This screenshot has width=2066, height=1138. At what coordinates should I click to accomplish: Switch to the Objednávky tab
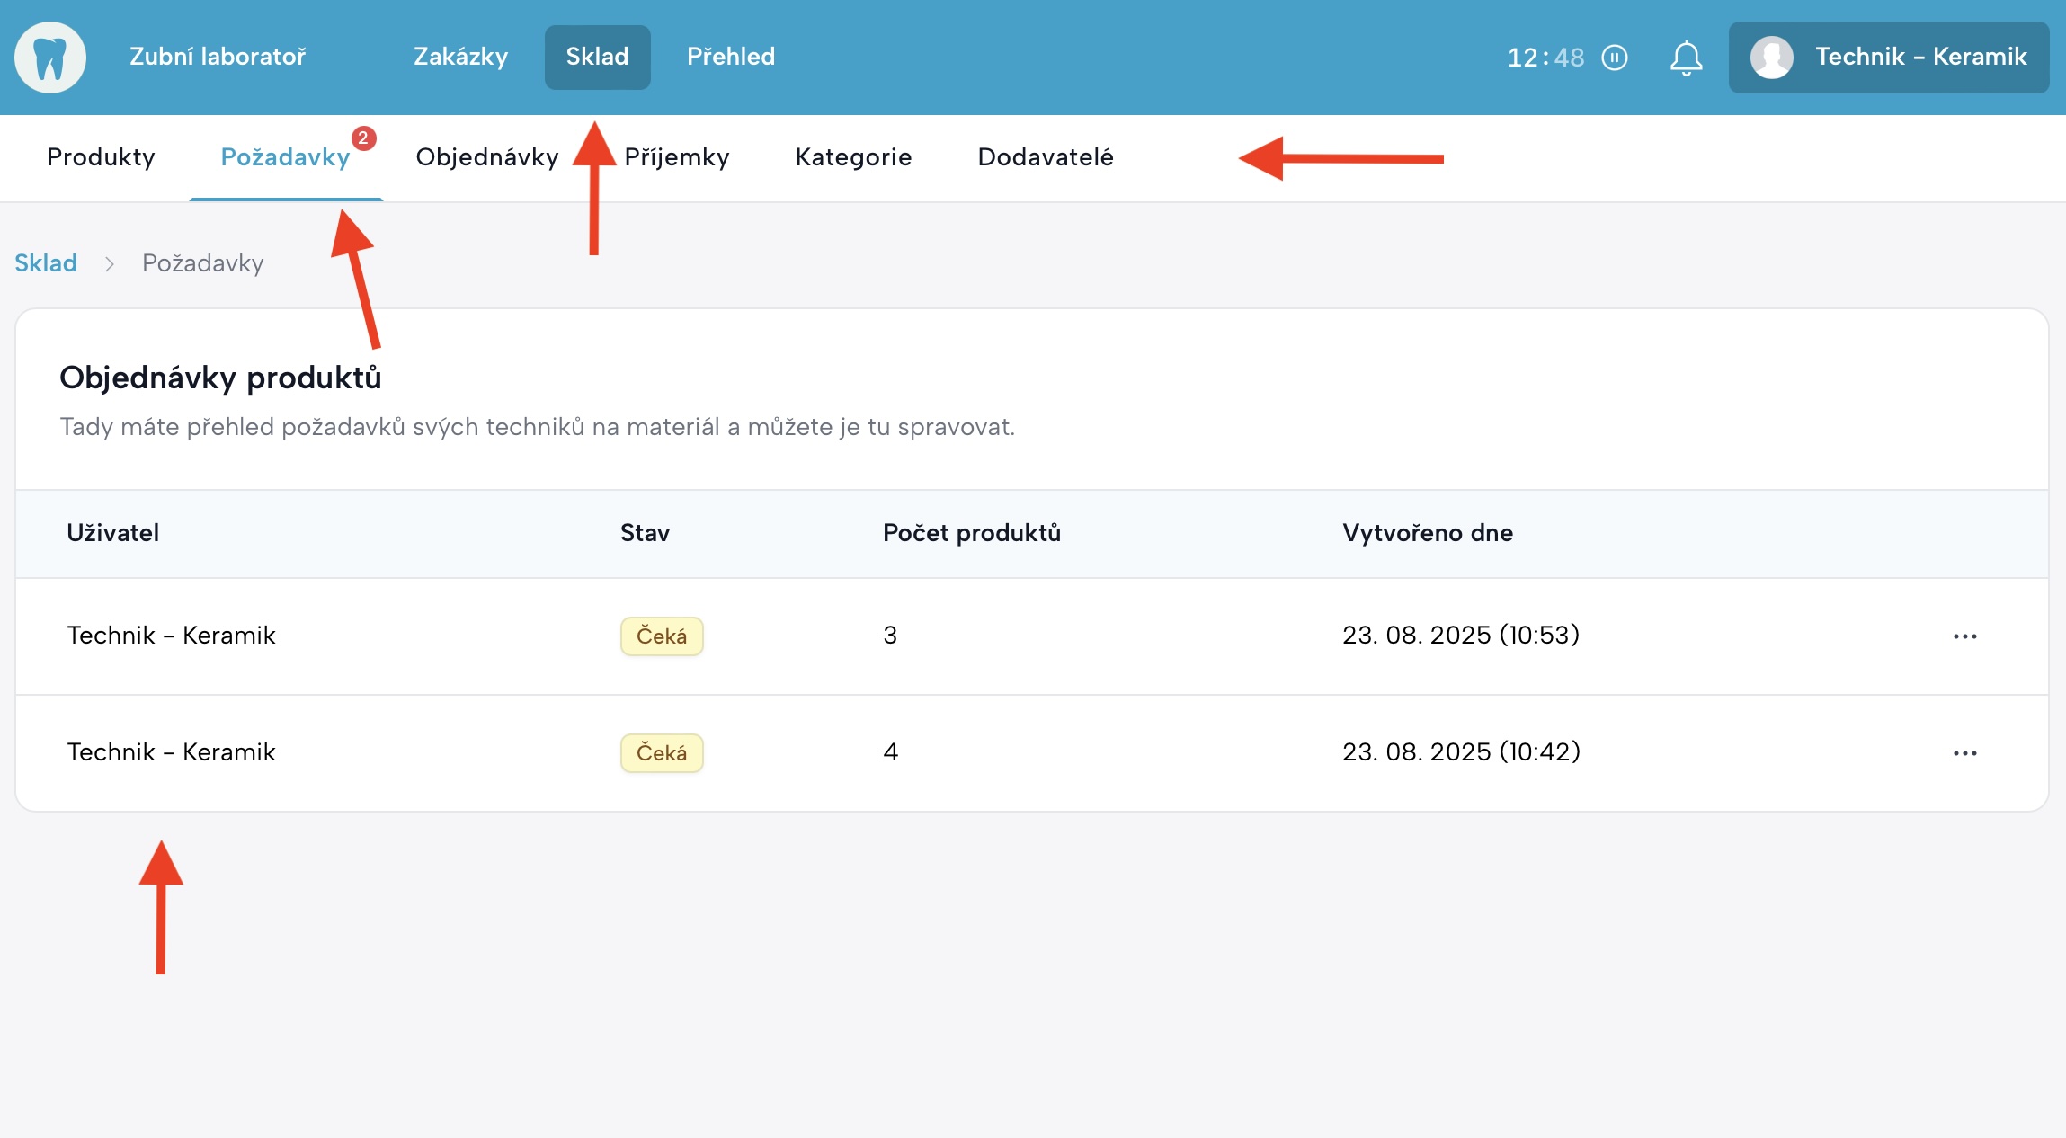(x=486, y=157)
